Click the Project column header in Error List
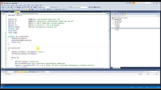Viewport: 161px width, 90px height. point(140,74)
